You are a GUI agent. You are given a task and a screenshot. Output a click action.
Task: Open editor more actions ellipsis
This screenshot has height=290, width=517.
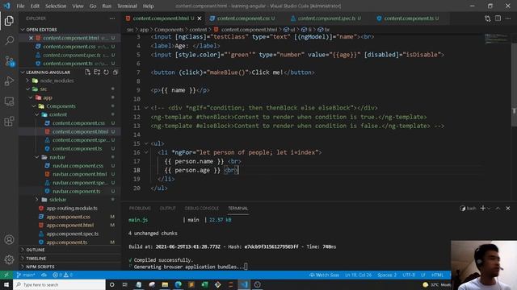coord(508,19)
